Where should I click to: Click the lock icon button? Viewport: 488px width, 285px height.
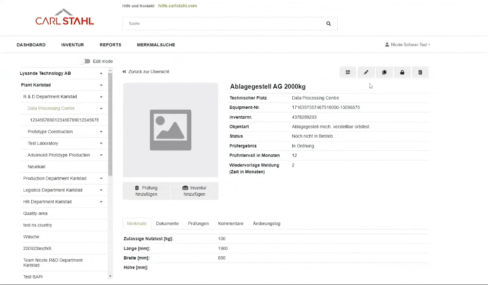(x=402, y=72)
